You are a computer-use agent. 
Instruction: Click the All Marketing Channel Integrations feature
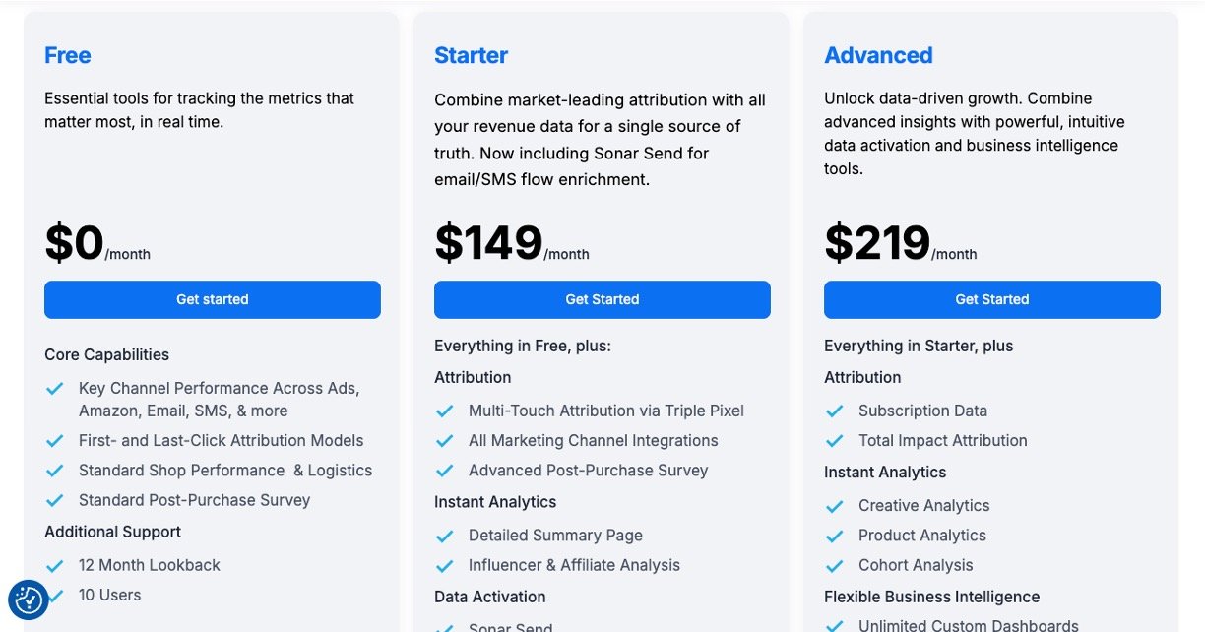[x=593, y=441]
